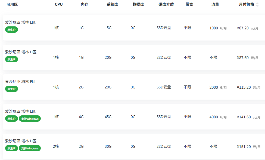
Task: Click the 支持Windows badge on the ¥141.60 plan
Action: [x=30, y=119]
